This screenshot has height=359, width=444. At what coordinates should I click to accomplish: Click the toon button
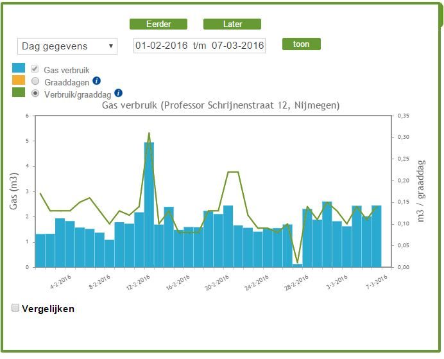point(302,44)
